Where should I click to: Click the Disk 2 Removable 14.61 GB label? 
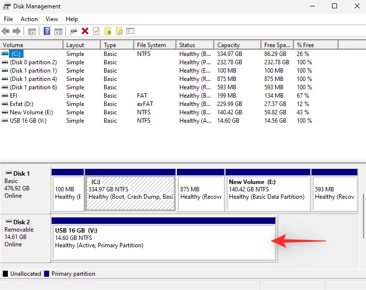tap(26, 238)
